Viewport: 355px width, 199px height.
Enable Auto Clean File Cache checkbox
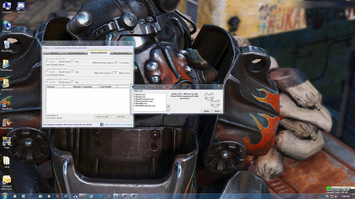tap(47, 72)
